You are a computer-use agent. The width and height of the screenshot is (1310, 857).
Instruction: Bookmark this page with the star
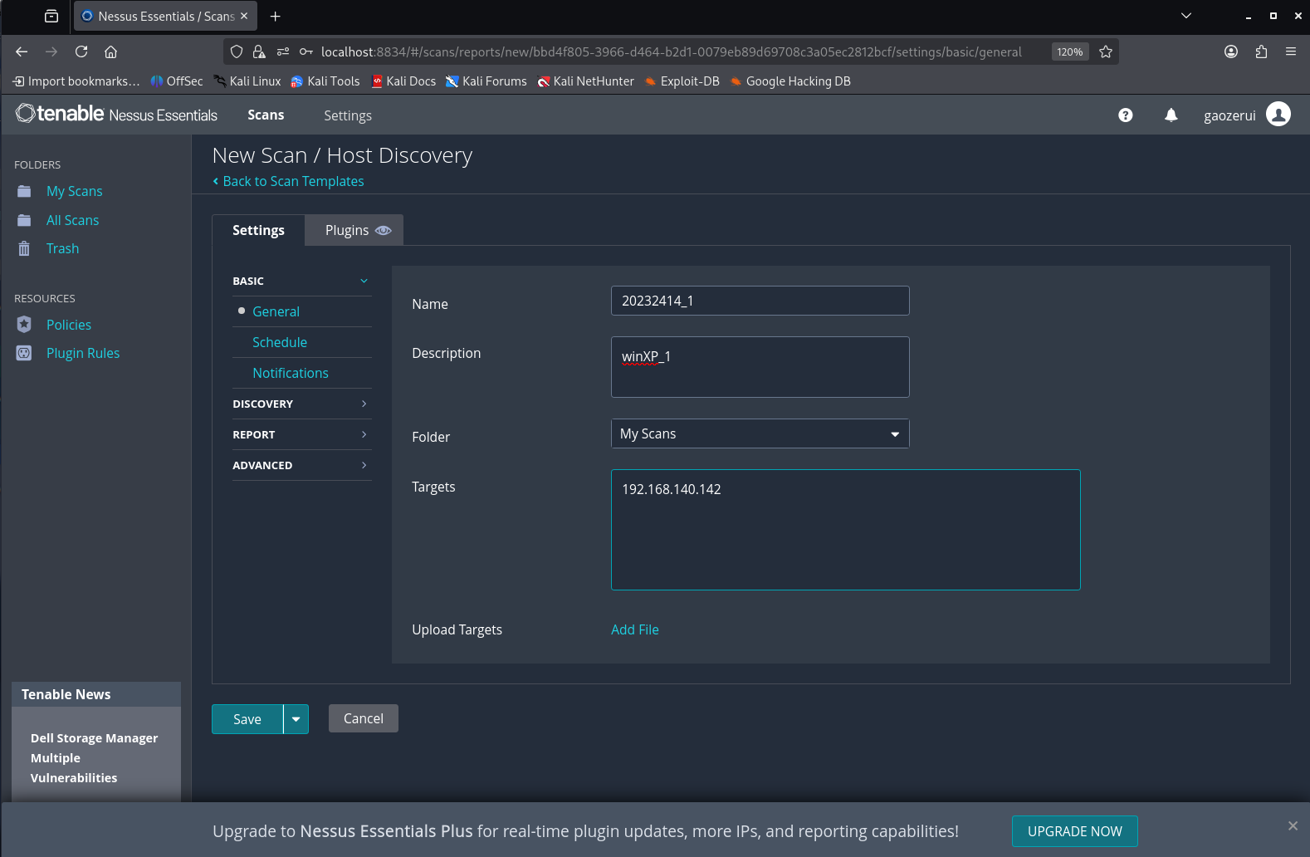[x=1106, y=51]
